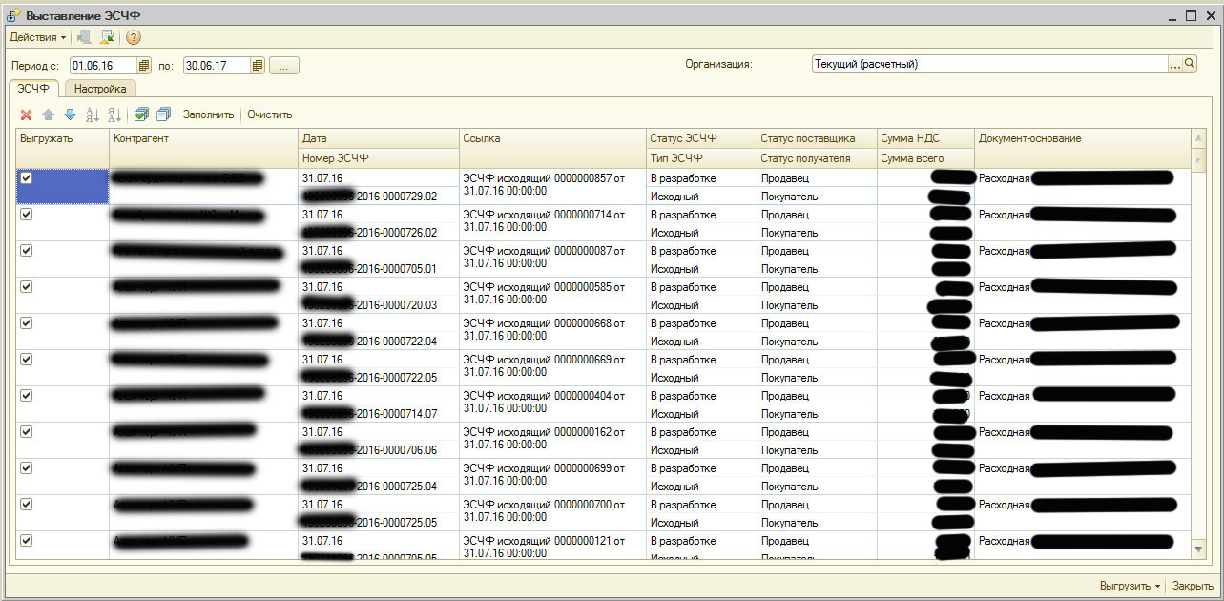Screen dimensions: 1224x601
Task: Check all rows using select-all icon
Action: tap(141, 114)
